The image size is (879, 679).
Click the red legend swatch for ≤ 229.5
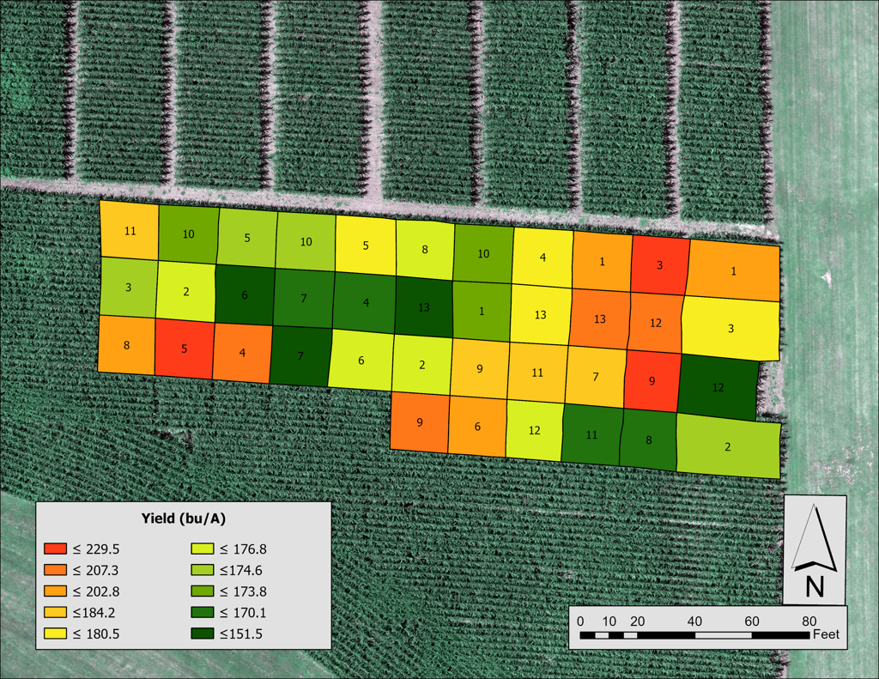[x=56, y=549]
